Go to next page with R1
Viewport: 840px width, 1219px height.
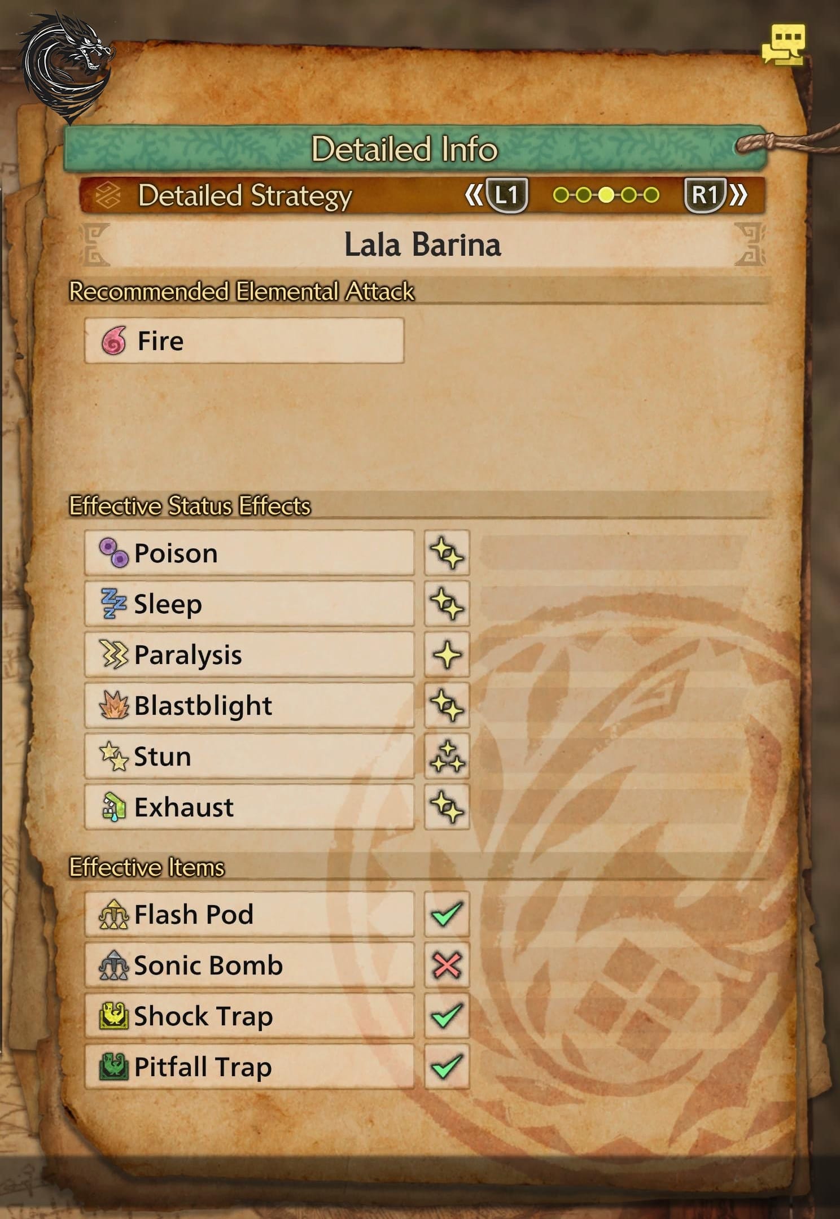tap(706, 195)
